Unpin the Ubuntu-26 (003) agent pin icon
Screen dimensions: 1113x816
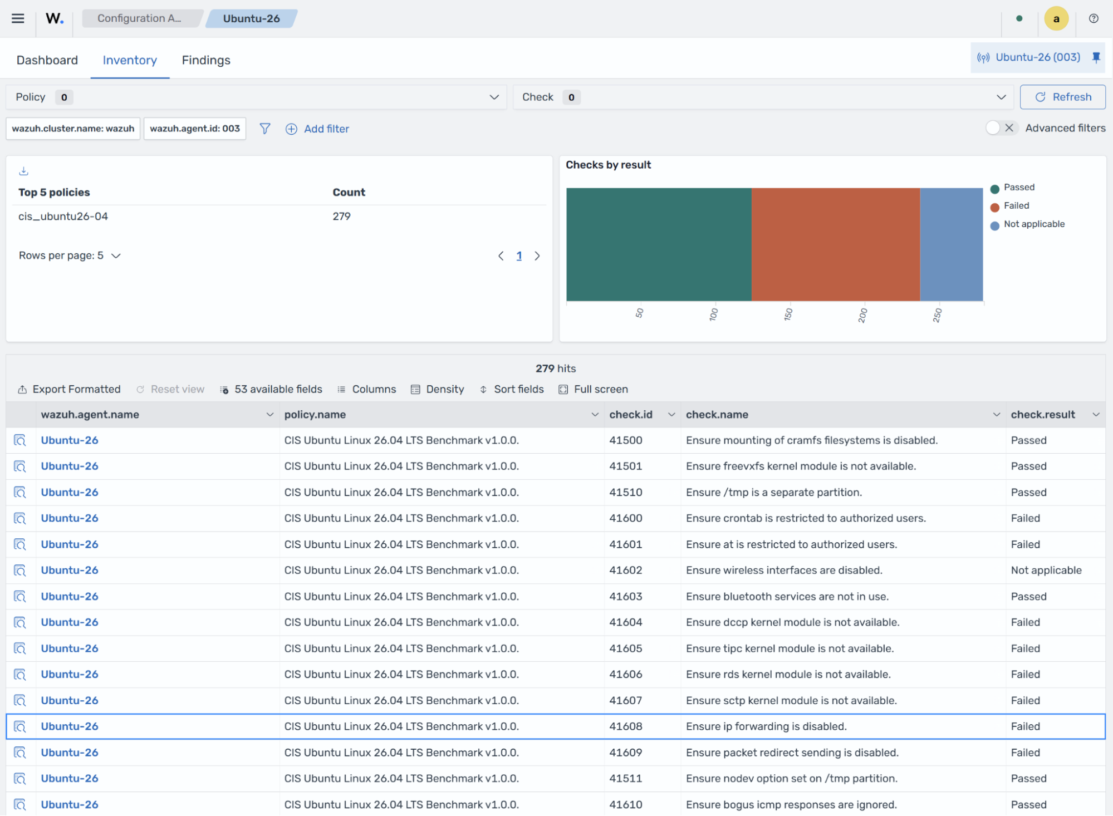click(1096, 57)
